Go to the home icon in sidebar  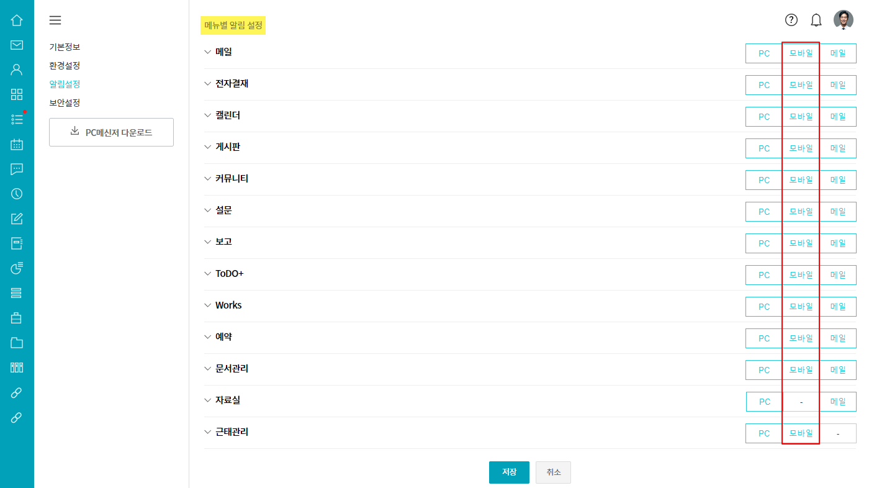pos(17,20)
